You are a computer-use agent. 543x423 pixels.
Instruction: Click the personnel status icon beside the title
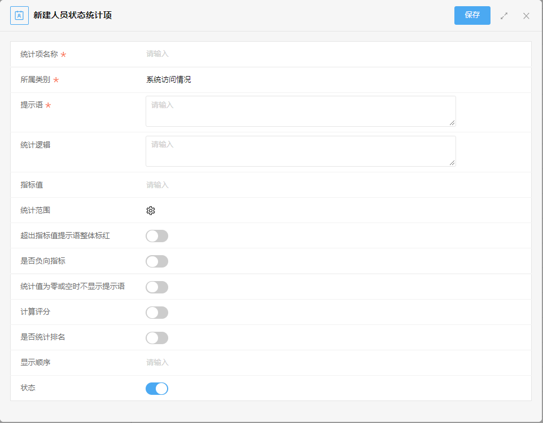[19, 16]
